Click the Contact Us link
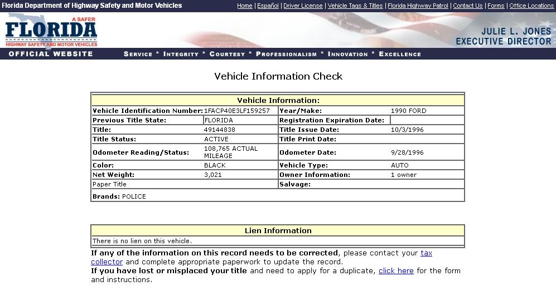The width and height of the screenshot is (556, 286). 467,6
